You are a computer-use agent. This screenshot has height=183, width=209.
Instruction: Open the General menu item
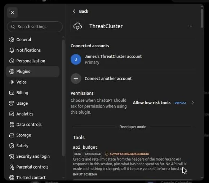[24, 40]
